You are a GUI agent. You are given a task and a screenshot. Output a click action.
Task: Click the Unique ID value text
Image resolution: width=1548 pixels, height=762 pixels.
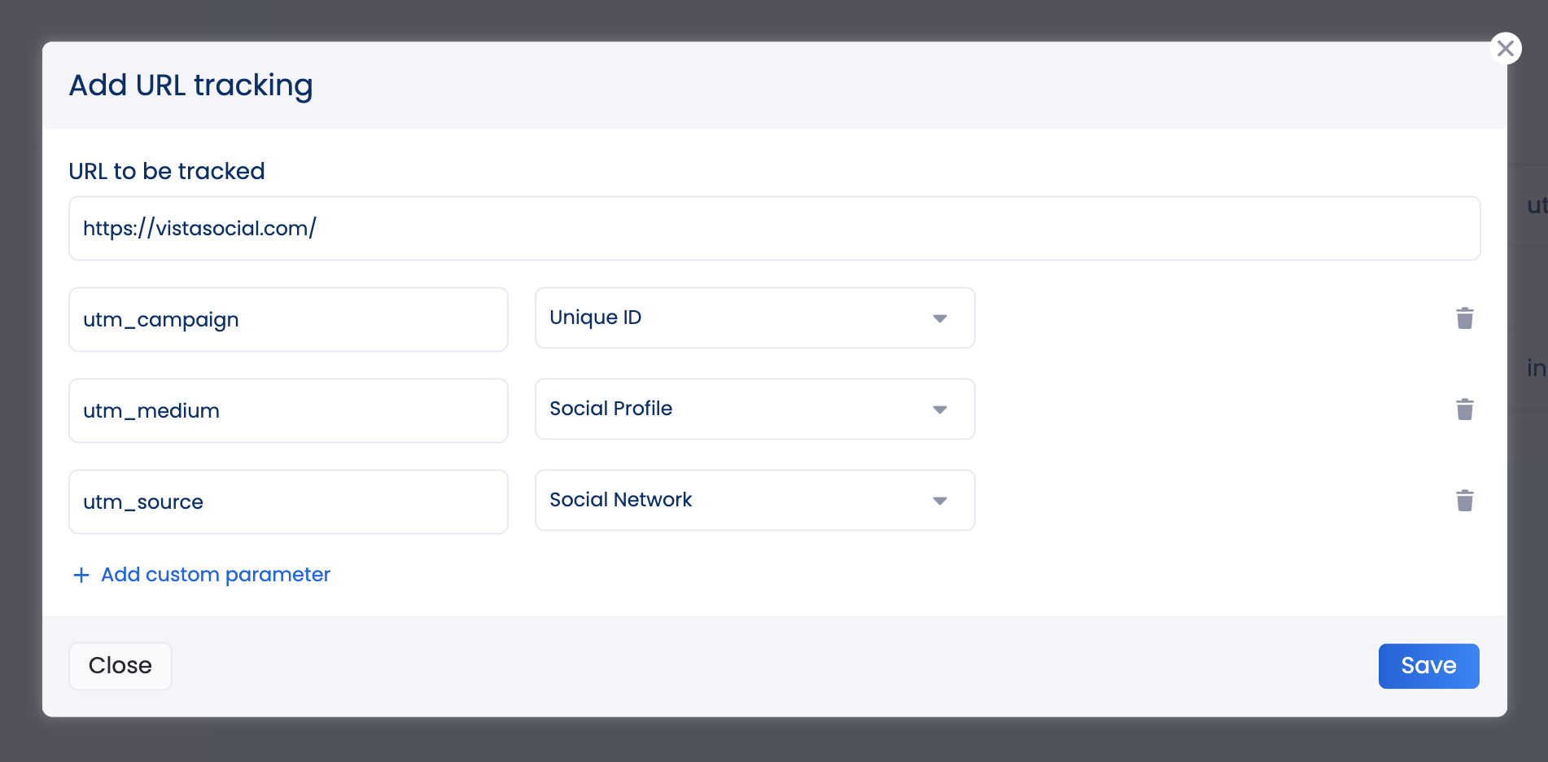click(x=596, y=317)
